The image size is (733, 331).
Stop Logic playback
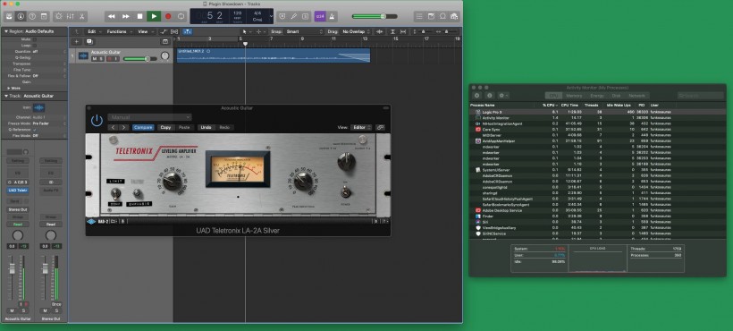coord(139,16)
